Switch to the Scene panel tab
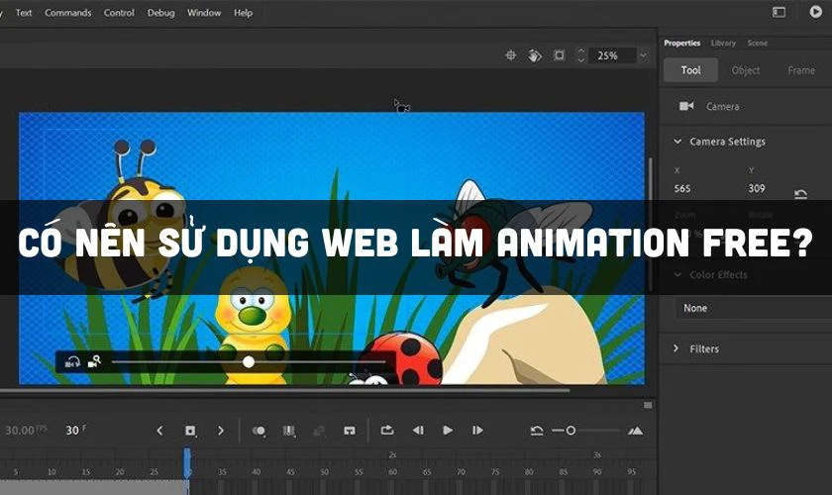Viewport: 832px width, 495px height. click(x=757, y=43)
